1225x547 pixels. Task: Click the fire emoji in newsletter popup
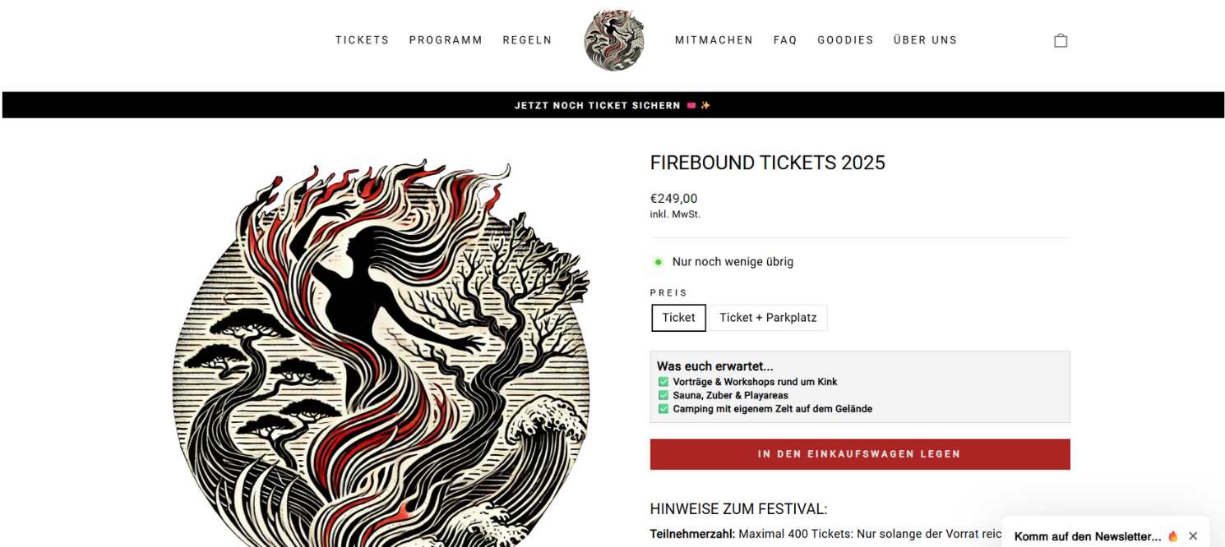pyautogui.click(x=1173, y=536)
